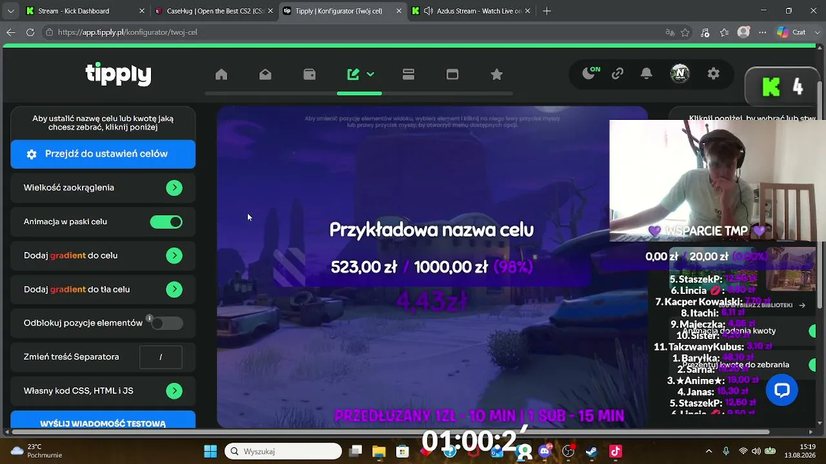Expand the Własny kod CSS, HTML i JS arrow

pos(174,391)
